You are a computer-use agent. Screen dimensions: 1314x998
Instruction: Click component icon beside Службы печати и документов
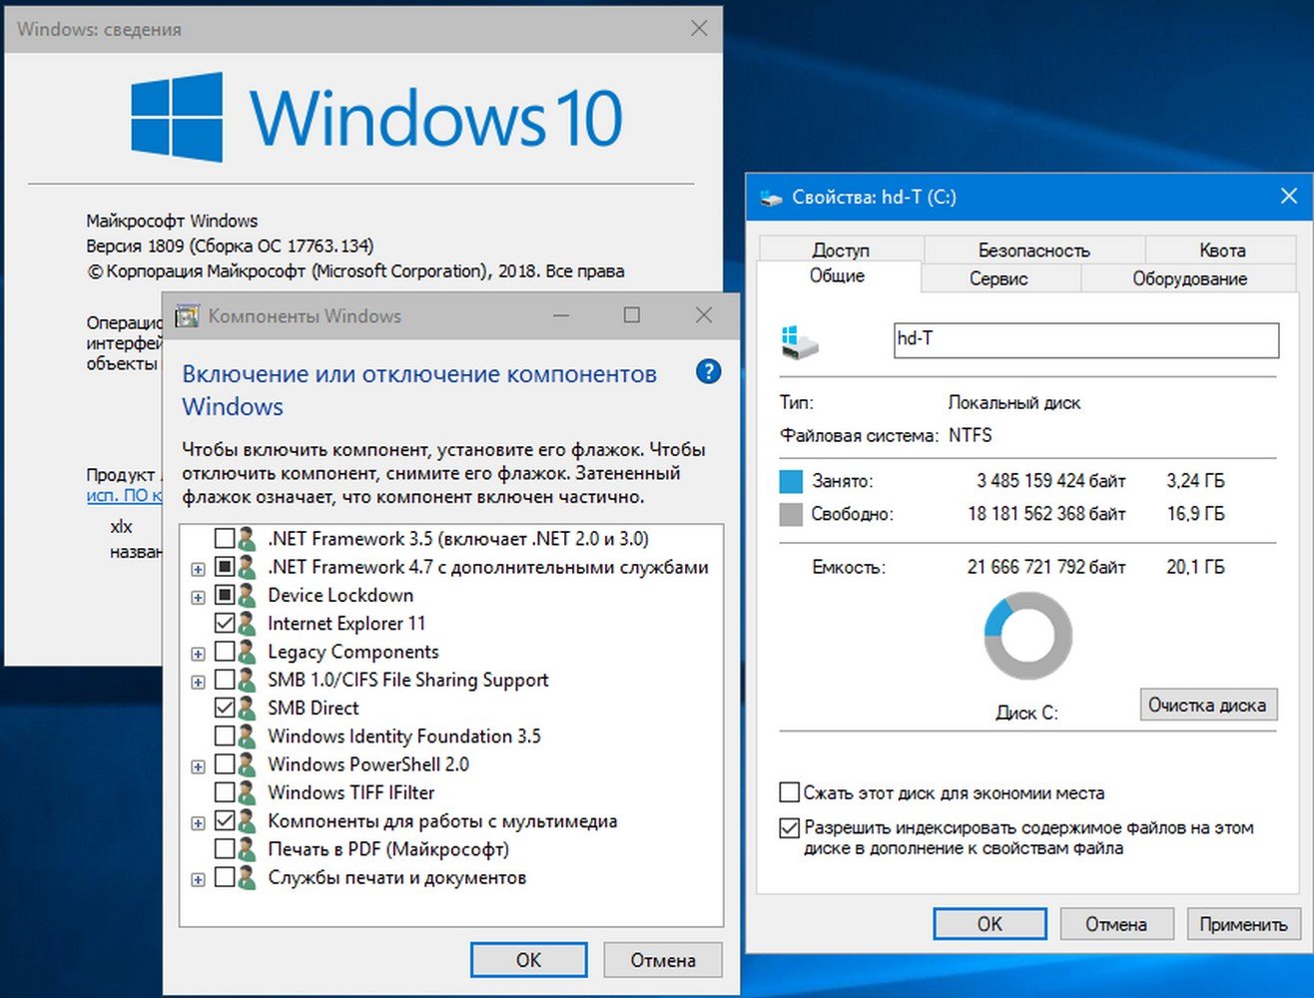247,877
